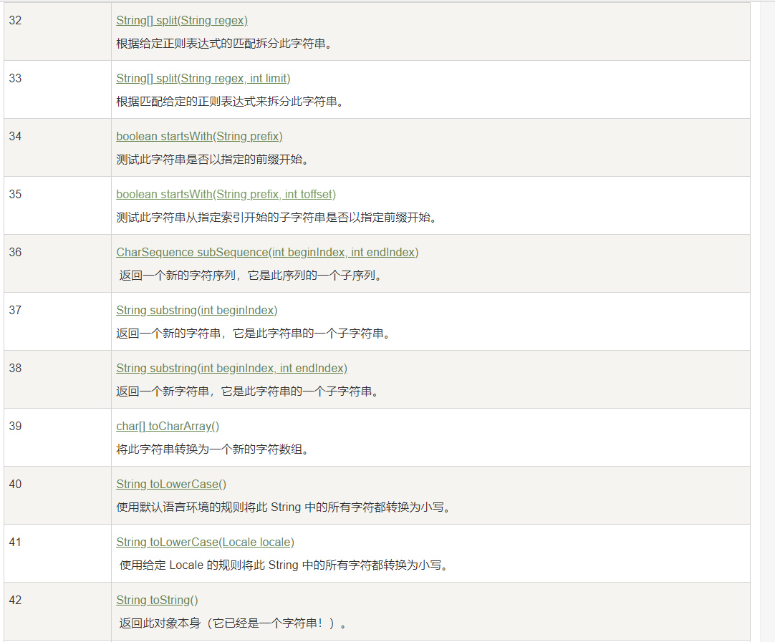
Task: Click row number 42 in the table
Action: click(16, 600)
